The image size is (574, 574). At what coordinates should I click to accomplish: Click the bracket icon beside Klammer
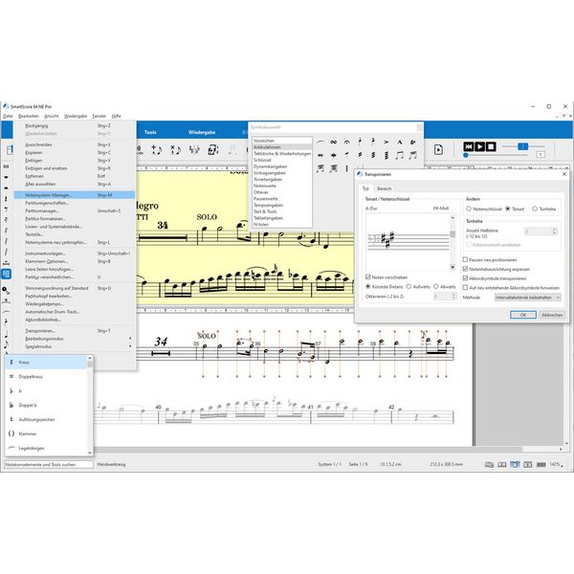click(11, 433)
